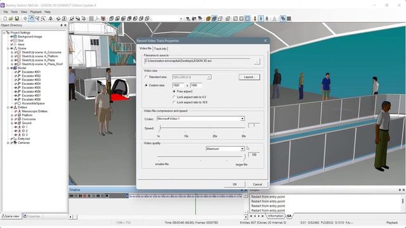This screenshot has height=228, width=406.
Task: Click the Save disk toolbar icon
Action: (x=17, y=18)
